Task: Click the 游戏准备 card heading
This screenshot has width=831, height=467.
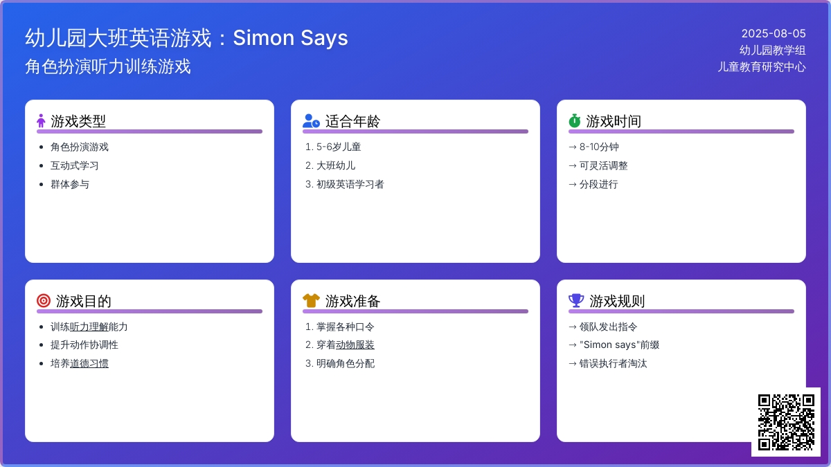Action: [x=353, y=301]
